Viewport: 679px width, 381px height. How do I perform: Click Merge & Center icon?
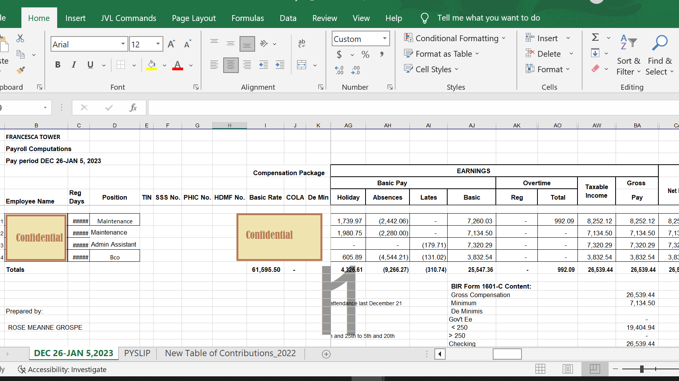pos(302,65)
